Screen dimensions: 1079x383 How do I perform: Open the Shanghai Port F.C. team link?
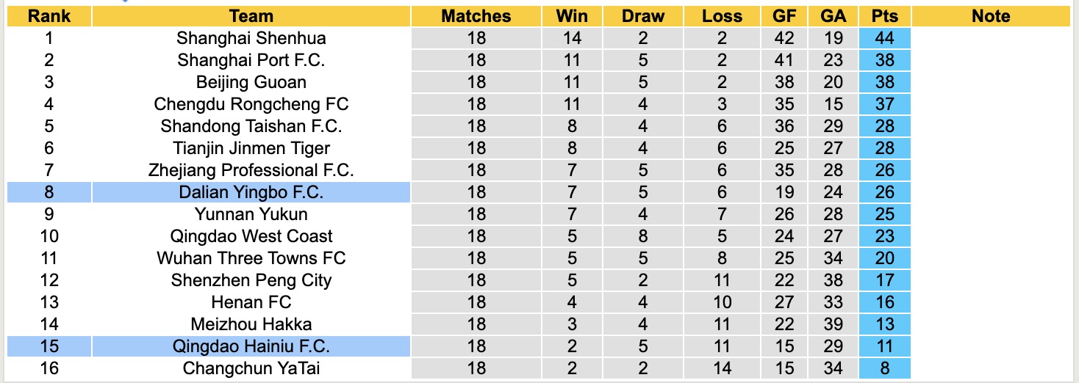tap(251, 60)
